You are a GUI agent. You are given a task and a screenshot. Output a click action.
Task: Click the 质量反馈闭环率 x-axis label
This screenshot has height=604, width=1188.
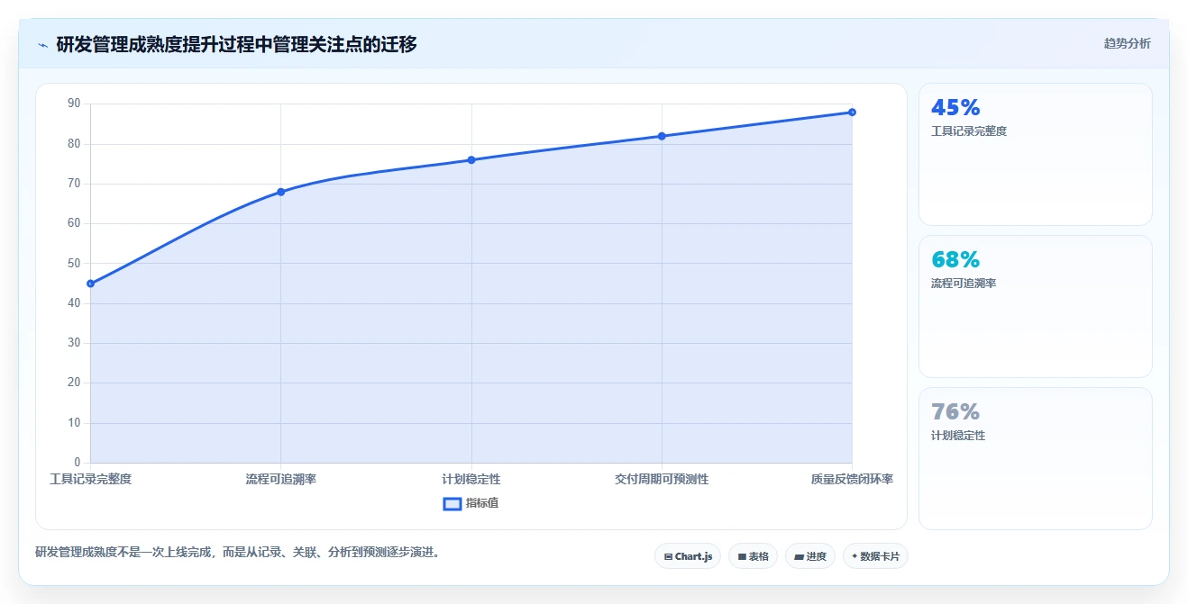coord(852,479)
